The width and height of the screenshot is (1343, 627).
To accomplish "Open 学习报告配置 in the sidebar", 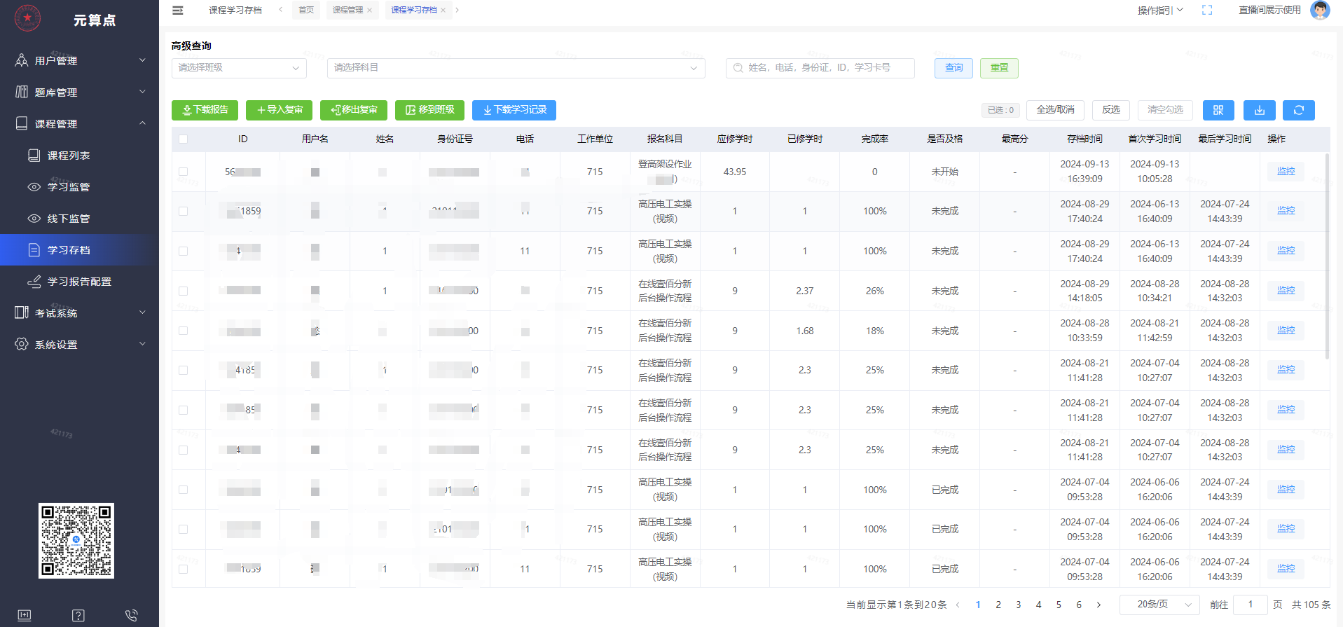I will click(79, 282).
